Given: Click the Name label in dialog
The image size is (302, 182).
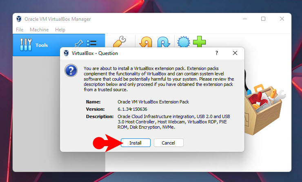Looking at the screenshot, I should pyautogui.click(x=93, y=102).
